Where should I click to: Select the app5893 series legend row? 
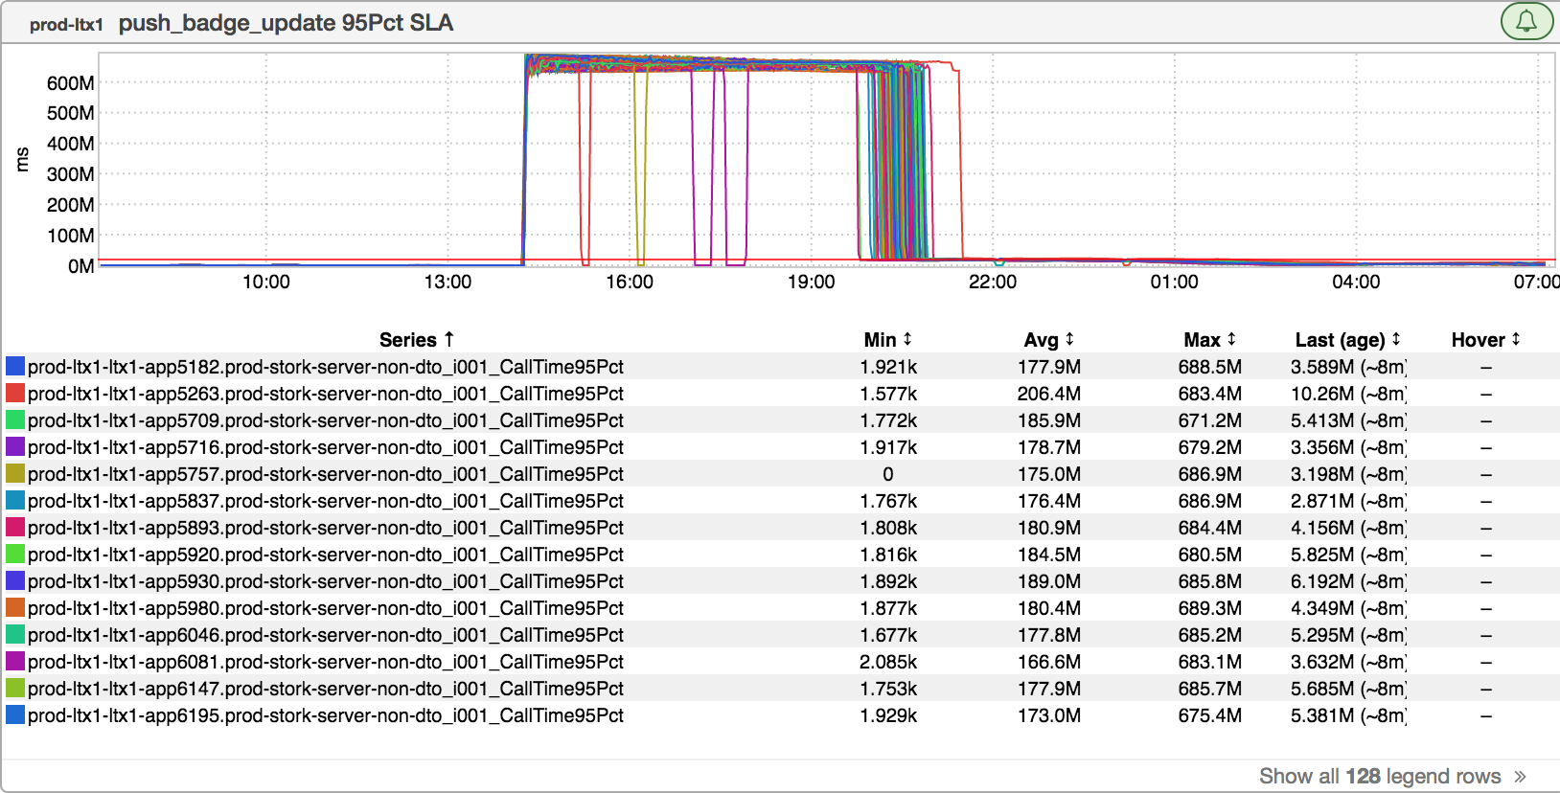(326, 528)
